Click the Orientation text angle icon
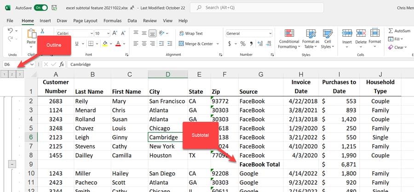The image size is (414, 192). [x=161, y=33]
